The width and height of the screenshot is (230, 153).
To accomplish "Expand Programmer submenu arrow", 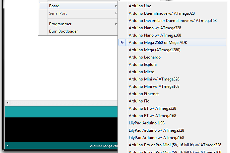I will [x=116, y=24].
